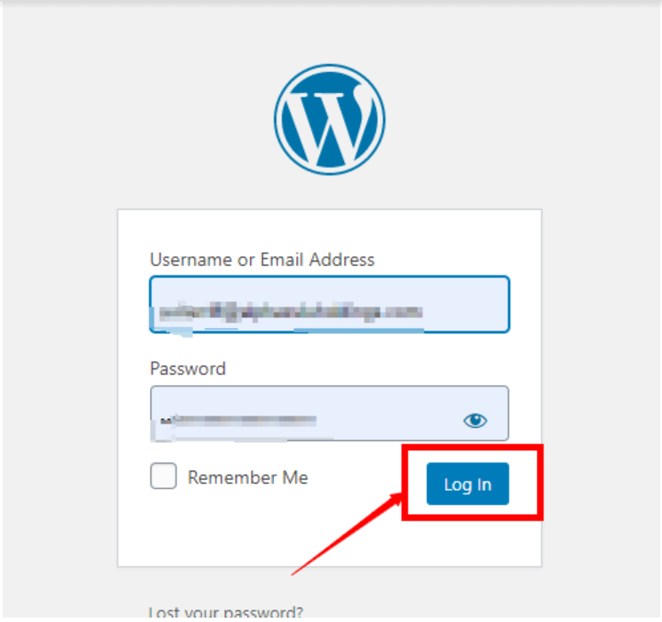Click the masked text inside password box

pyautogui.click(x=238, y=420)
